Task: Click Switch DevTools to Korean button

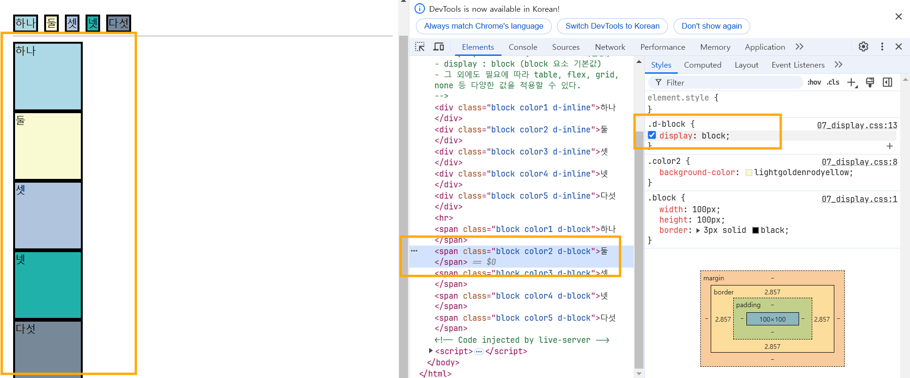Action: pos(612,26)
